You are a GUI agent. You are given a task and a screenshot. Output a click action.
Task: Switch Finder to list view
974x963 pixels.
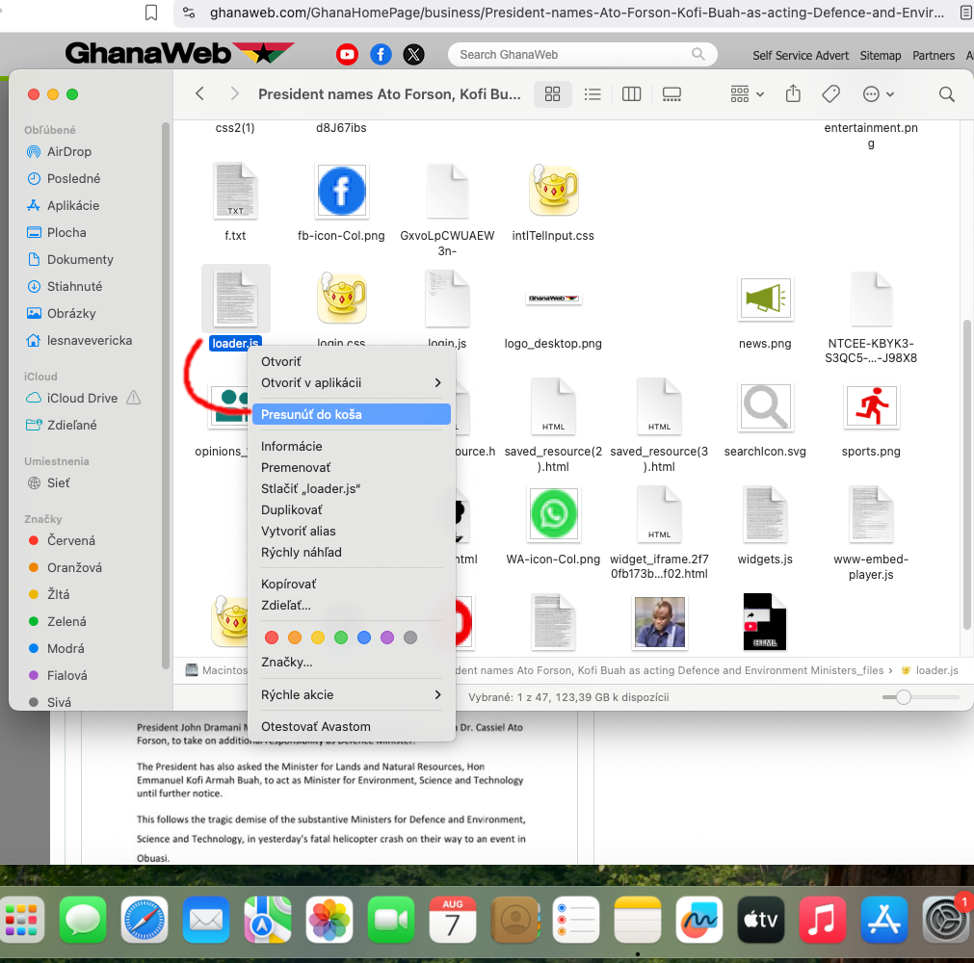(x=592, y=94)
